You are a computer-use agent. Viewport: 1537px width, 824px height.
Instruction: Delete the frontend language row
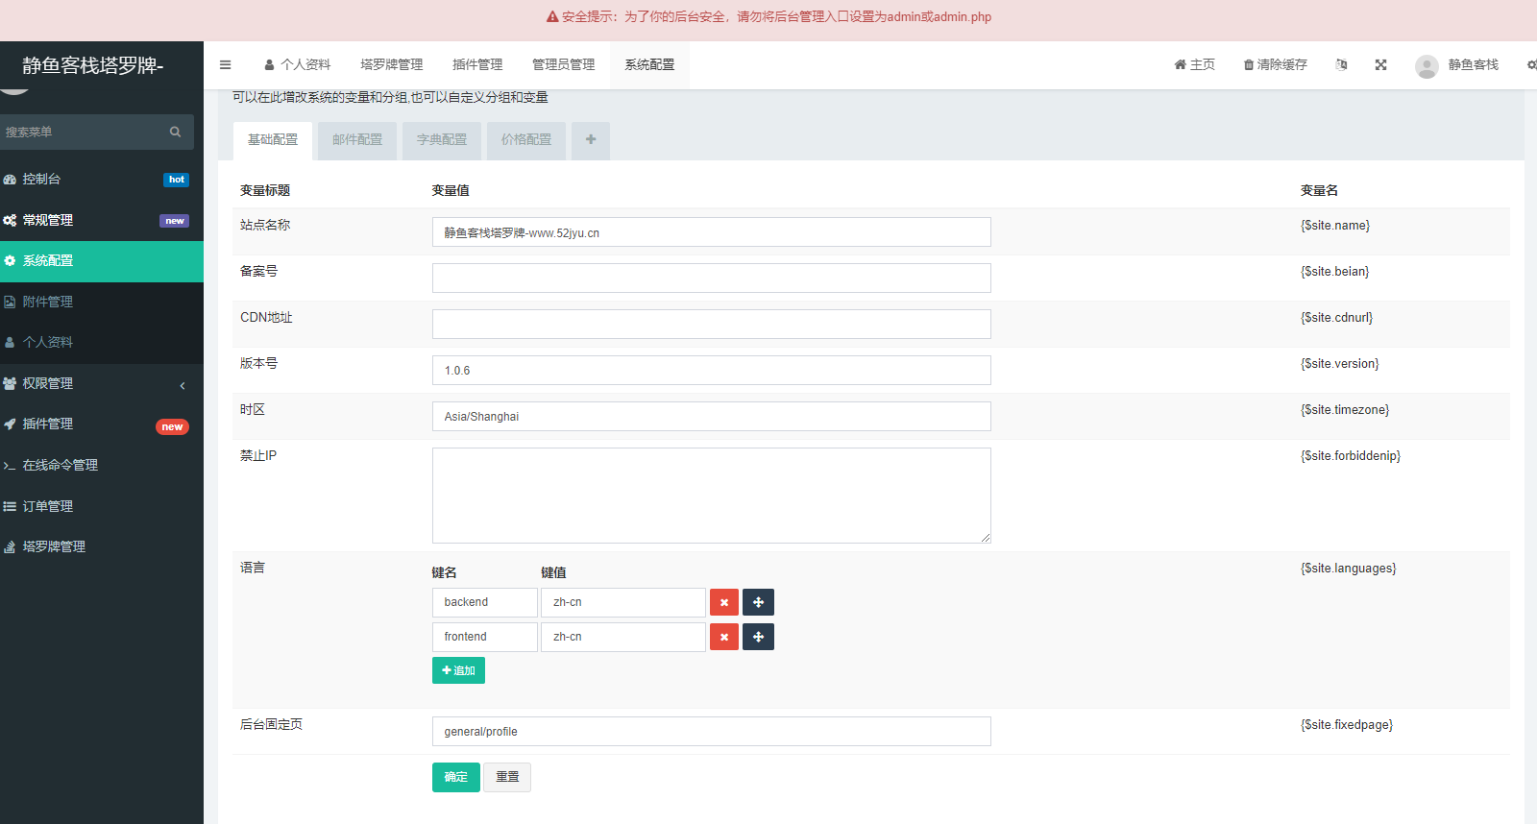tap(723, 637)
